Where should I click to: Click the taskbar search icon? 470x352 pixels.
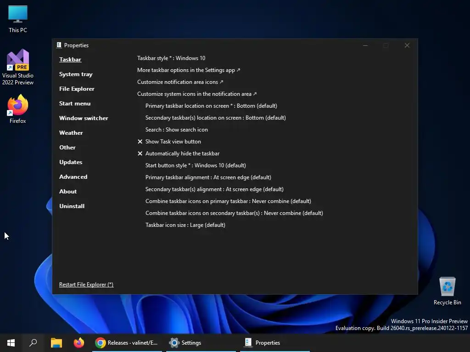33,343
